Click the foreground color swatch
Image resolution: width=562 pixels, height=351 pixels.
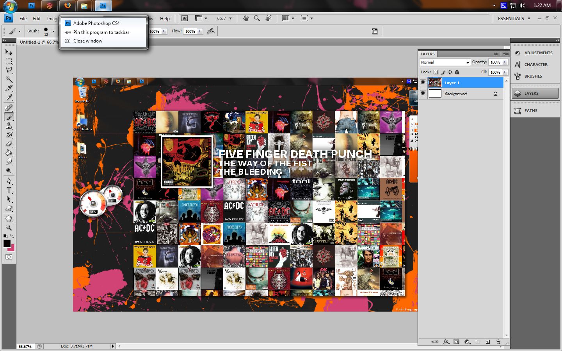click(7, 244)
